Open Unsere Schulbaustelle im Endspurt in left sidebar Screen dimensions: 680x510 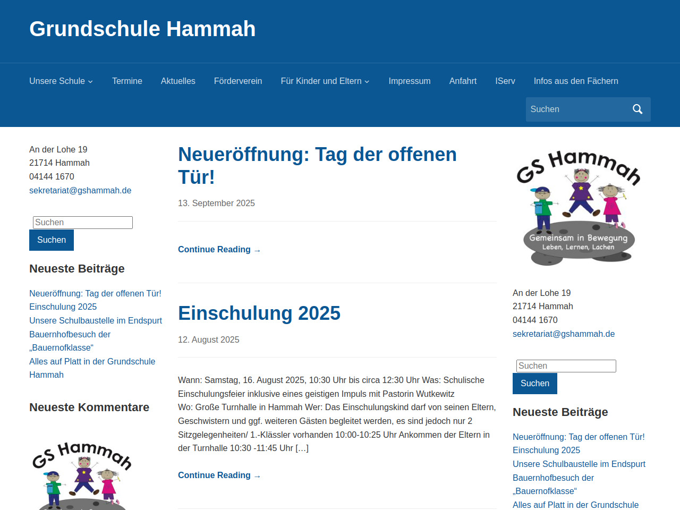[96, 321]
